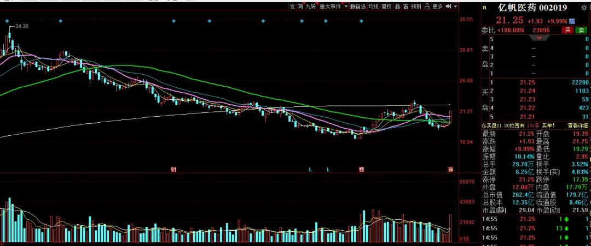591x246 pixels.
Task: Toggle the 均线 moving average lines
Action: coord(373,7)
